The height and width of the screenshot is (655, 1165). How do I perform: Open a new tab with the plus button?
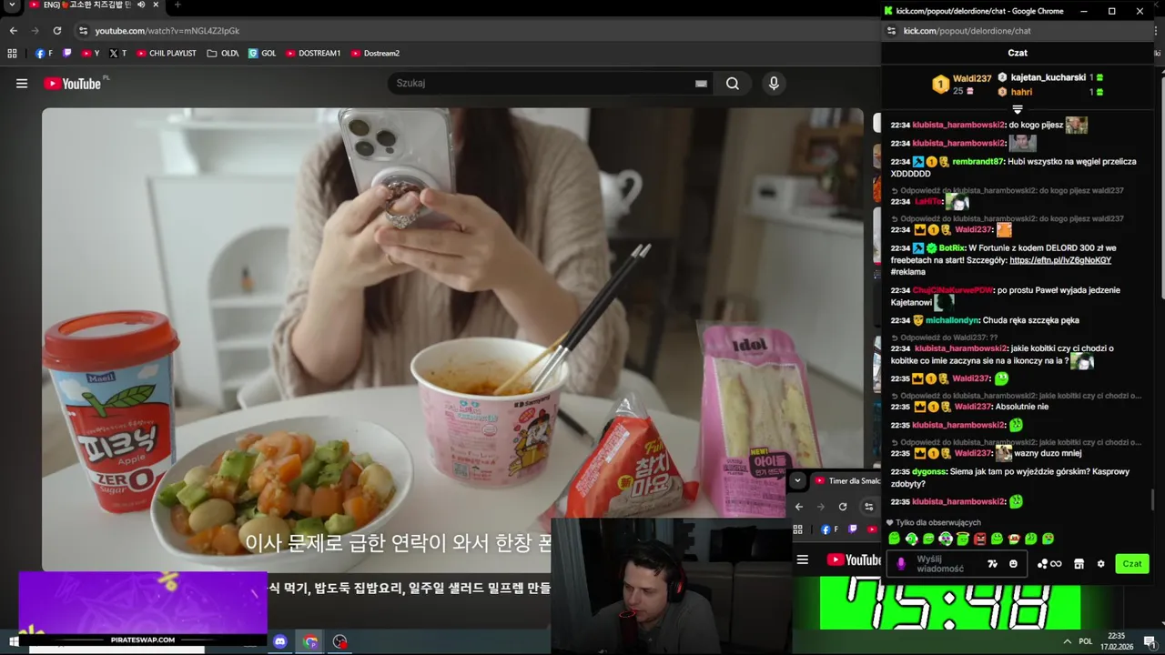tap(177, 5)
